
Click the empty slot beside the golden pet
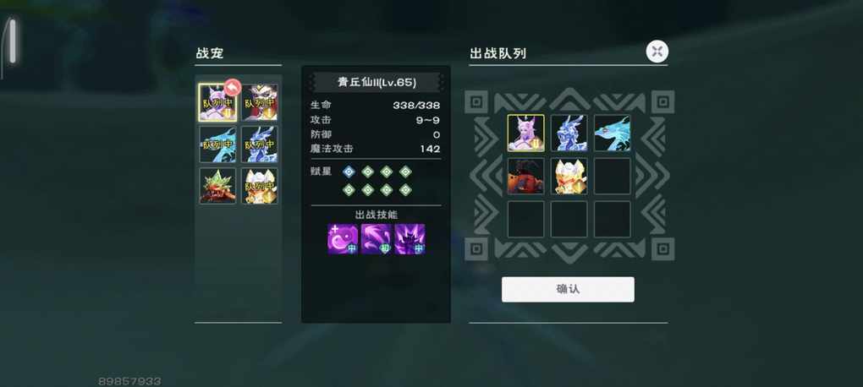612,176
